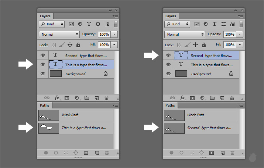Select the Paths tab in the right panel
Viewport: 264px width, 168px height.
click(x=170, y=106)
